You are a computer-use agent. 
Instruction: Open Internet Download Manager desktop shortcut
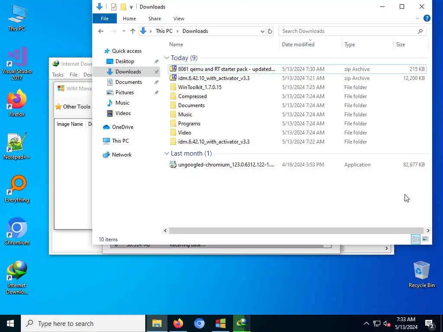[17, 277]
